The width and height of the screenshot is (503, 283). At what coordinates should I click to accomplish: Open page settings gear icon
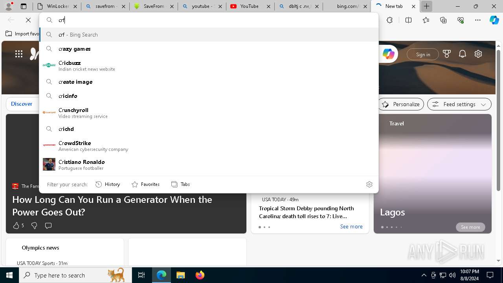click(x=478, y=54)
